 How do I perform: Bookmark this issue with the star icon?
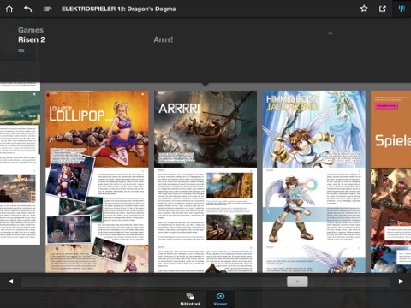[x=364, y=9]
